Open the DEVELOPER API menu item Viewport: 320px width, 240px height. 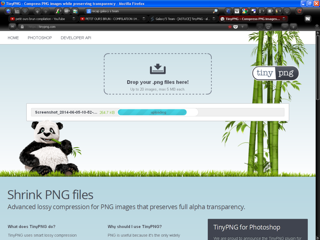point(76,38)
